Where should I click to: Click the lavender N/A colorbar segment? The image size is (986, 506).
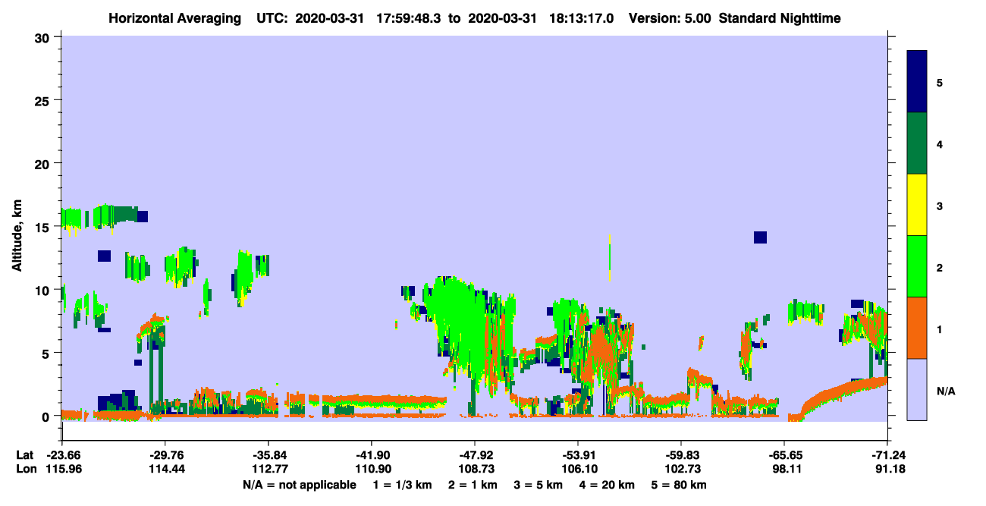click(x=917, y=389)
